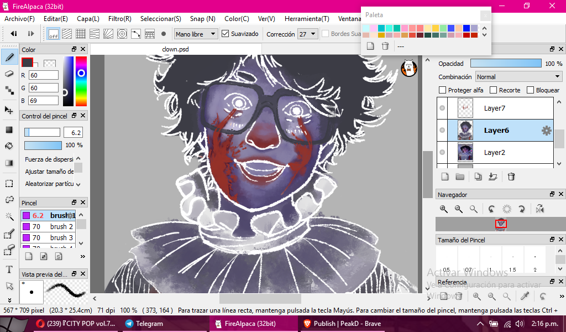The height and width of the screenshot is (332, 566).
Task: Enable the concentric circle snap icon
Action: [122, 34]
